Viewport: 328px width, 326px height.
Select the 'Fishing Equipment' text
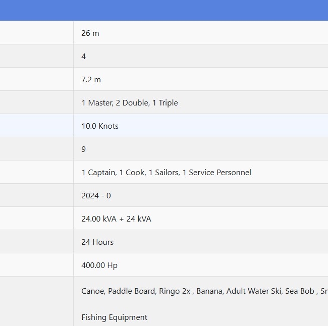(115, 317)
